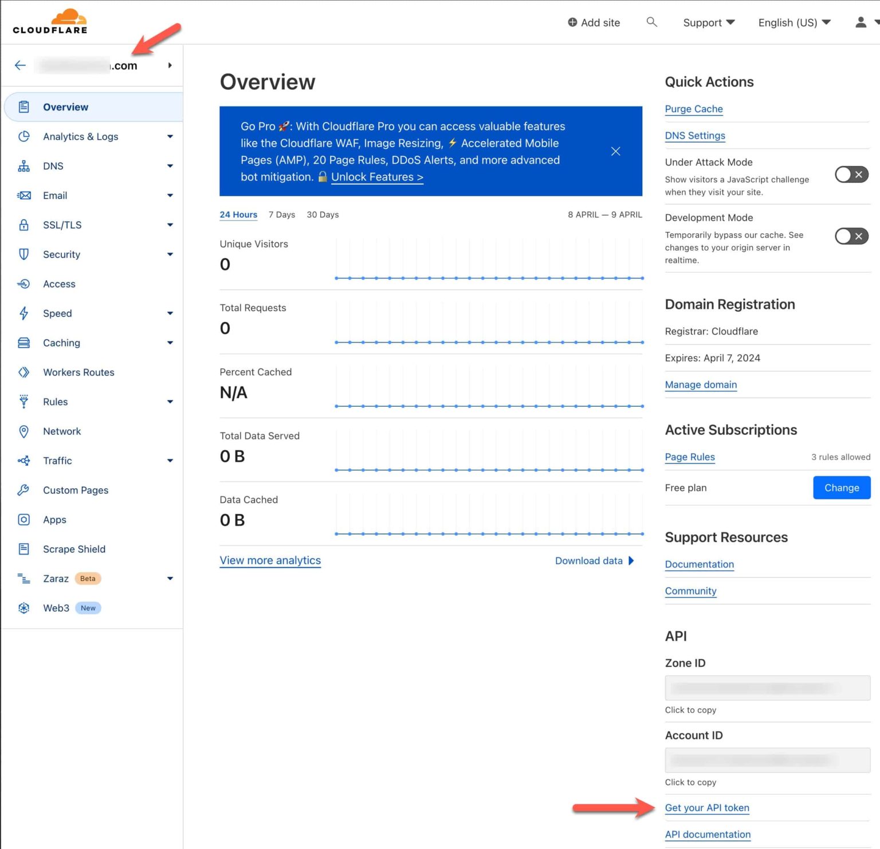
Task: Open the user account icon
Action: [861, 22]
